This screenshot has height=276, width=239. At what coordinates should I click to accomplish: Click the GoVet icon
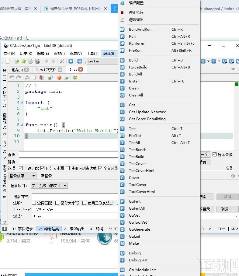122,215
